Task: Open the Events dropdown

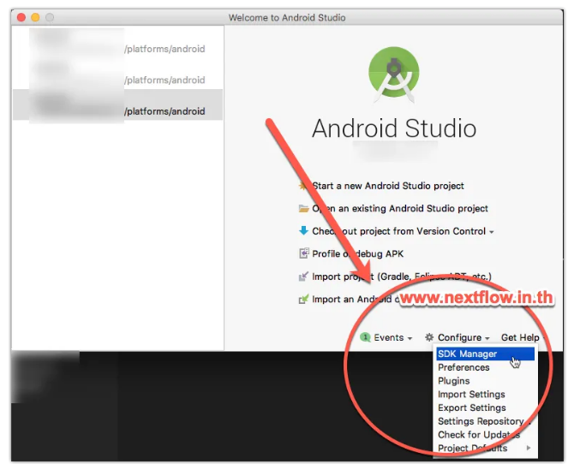Action: point(393,337)
